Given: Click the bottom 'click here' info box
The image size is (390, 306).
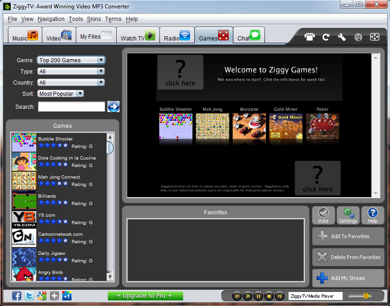Looking at the screenshot, I should point(317,178).
